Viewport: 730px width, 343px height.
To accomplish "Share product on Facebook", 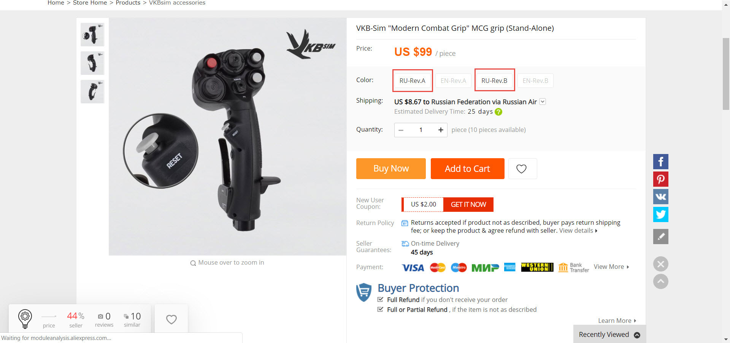I will click(660, 162).
